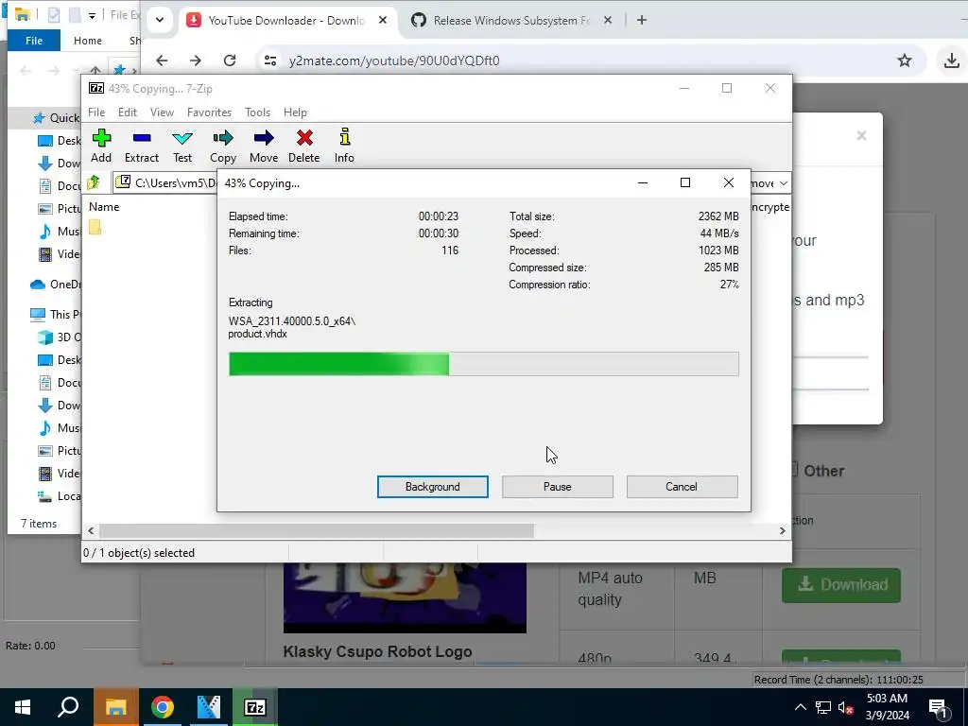Click the extracting file name product.vhdx
Screen dimensions: 968x726
click(257, 334)
